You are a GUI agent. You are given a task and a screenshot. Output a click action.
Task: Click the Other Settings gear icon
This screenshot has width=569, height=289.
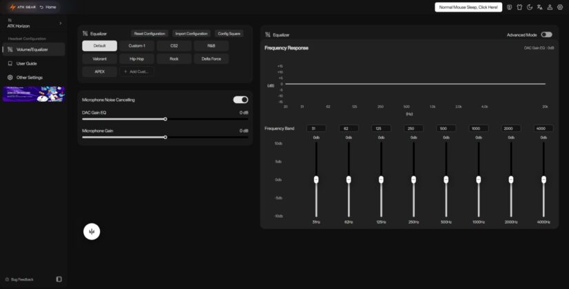coord(10,77)
